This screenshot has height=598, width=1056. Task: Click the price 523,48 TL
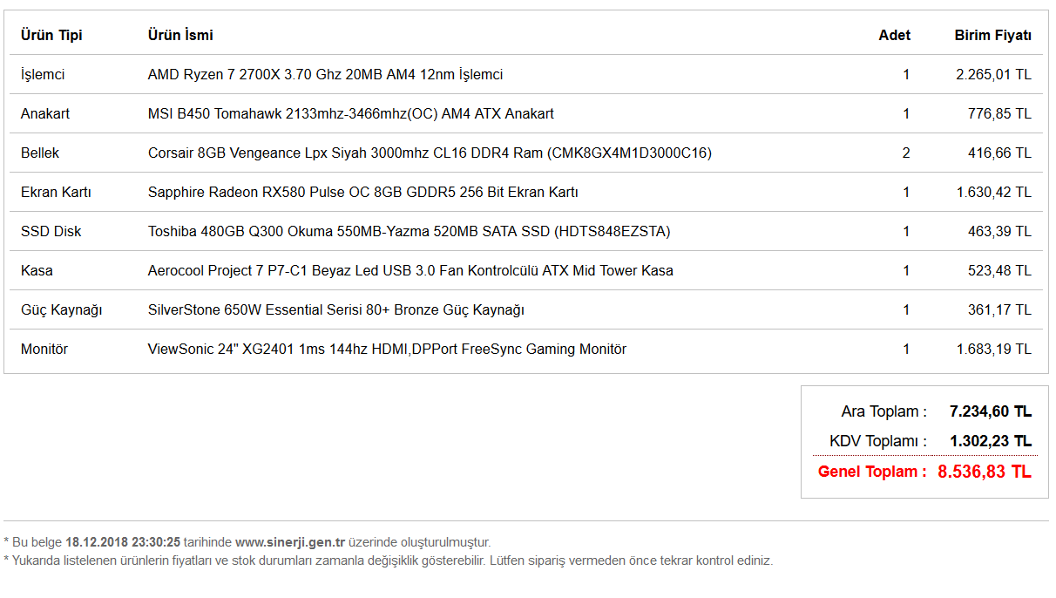click(x=999, y=271)
